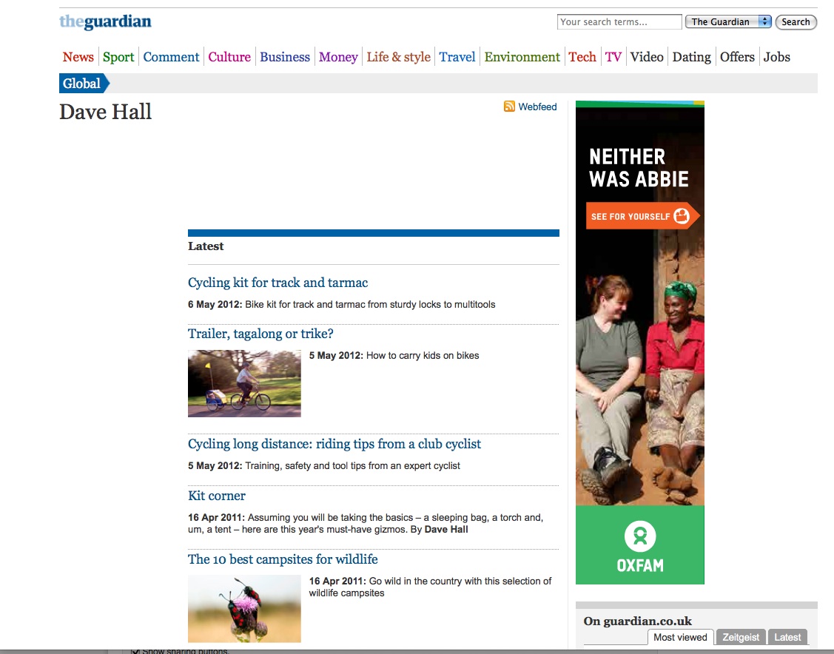Open the News section
This screenshot has height=654, width=834.
pyautogui.click(x=78, y=57)
